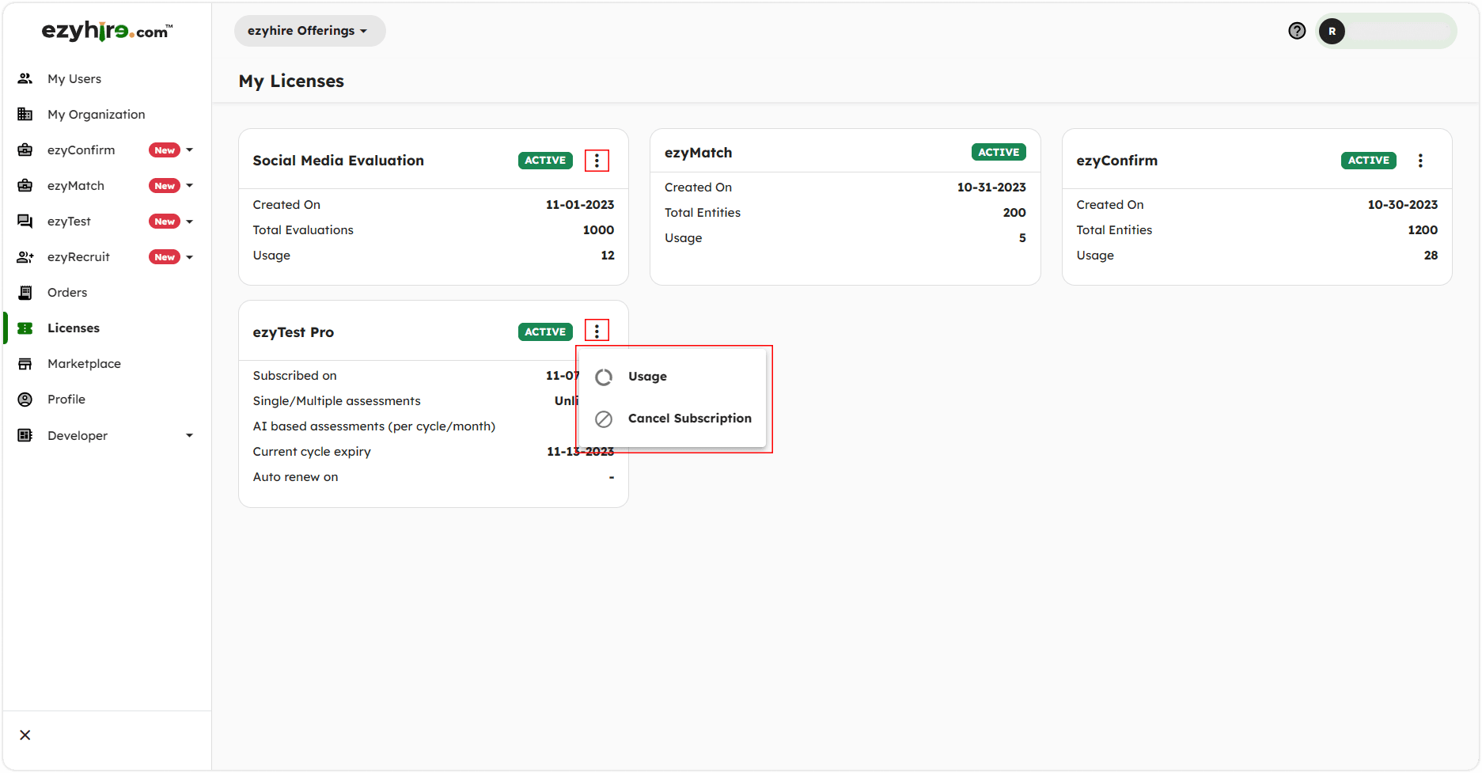Click the Cancel Subscription prohibit icon
Image resolution: width=1482 pixels, height=773 pixels.
[x=604, y=419]
